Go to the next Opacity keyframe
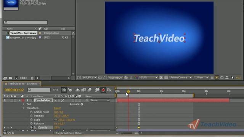The image size is (244, 137). click(11, 127)
